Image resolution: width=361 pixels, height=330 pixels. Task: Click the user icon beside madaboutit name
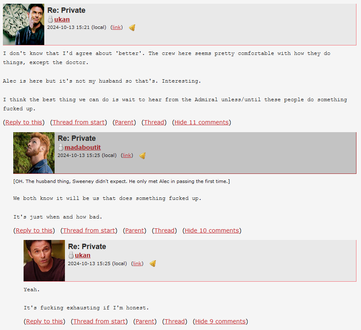coord(61,147)
